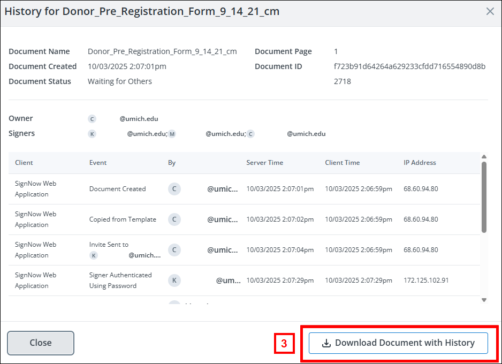Click the Event column header
The width and height of the screenshot is (502, 364).
pyautogui.click(x=97, y=163)
